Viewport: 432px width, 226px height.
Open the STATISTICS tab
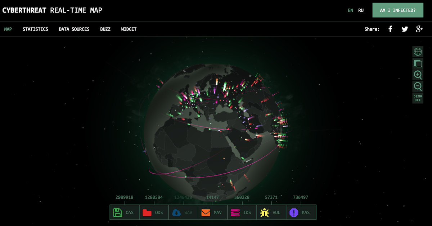(35, 29)
